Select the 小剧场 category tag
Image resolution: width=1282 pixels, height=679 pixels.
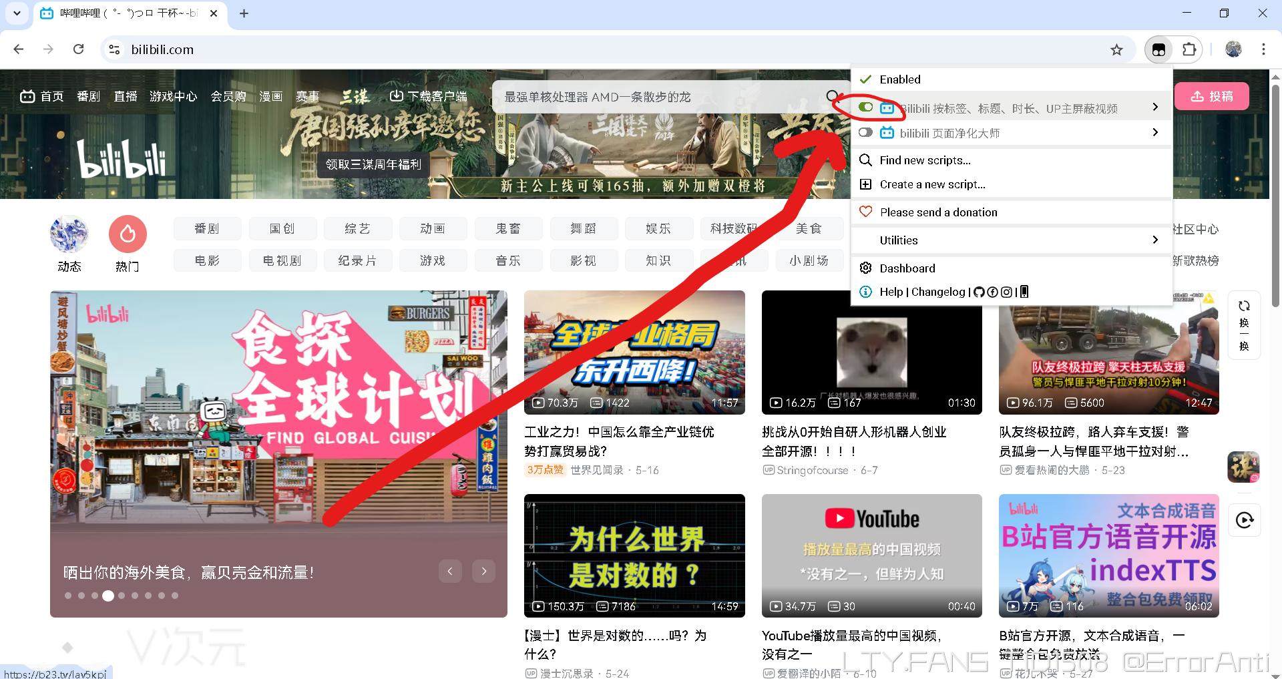(809, 260)
